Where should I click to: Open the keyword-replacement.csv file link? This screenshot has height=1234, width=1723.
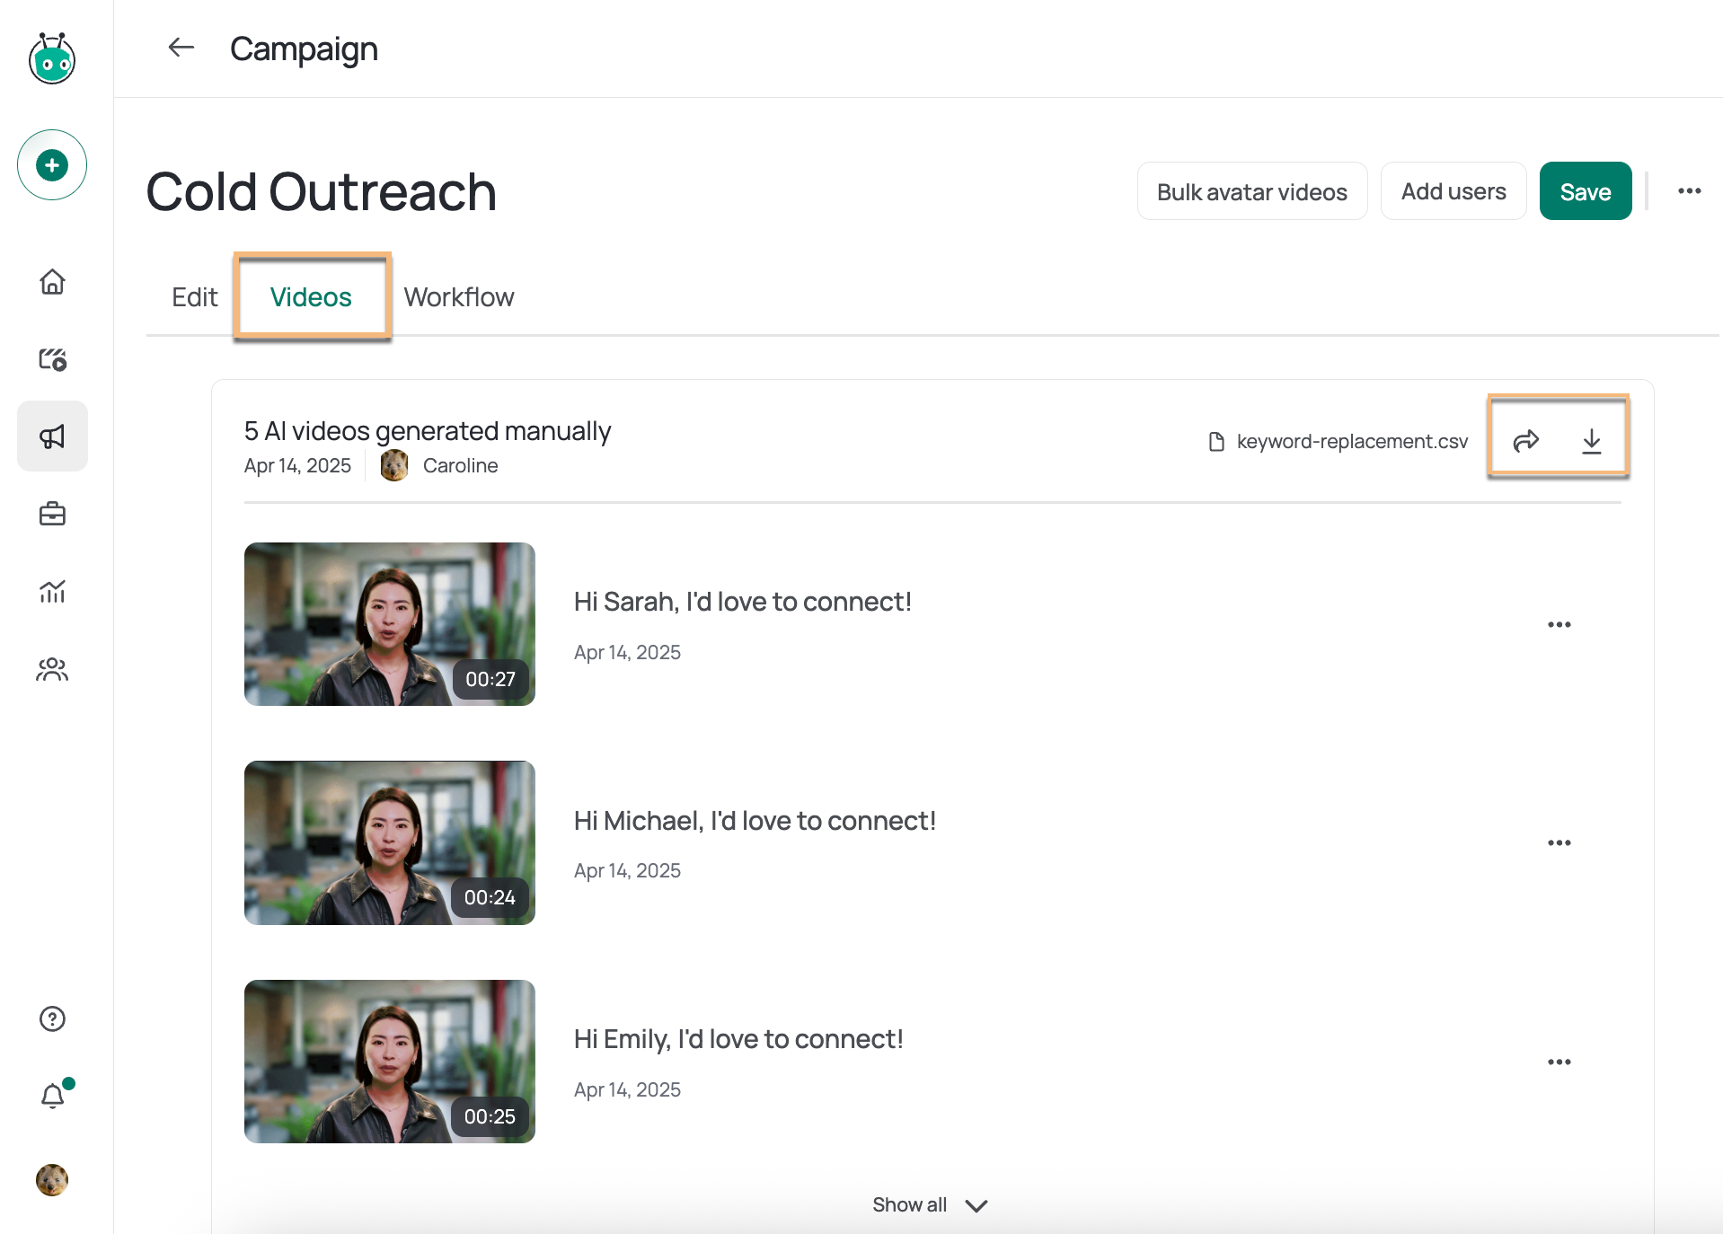tap(1351, 441)
